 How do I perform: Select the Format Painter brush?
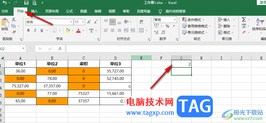pos(14,32)
